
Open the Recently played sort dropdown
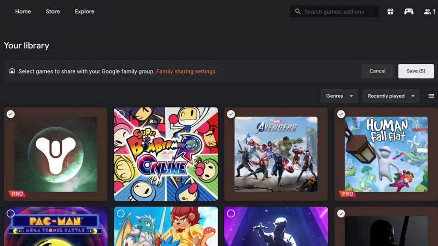pyautogui.click(x=391, y=96)
